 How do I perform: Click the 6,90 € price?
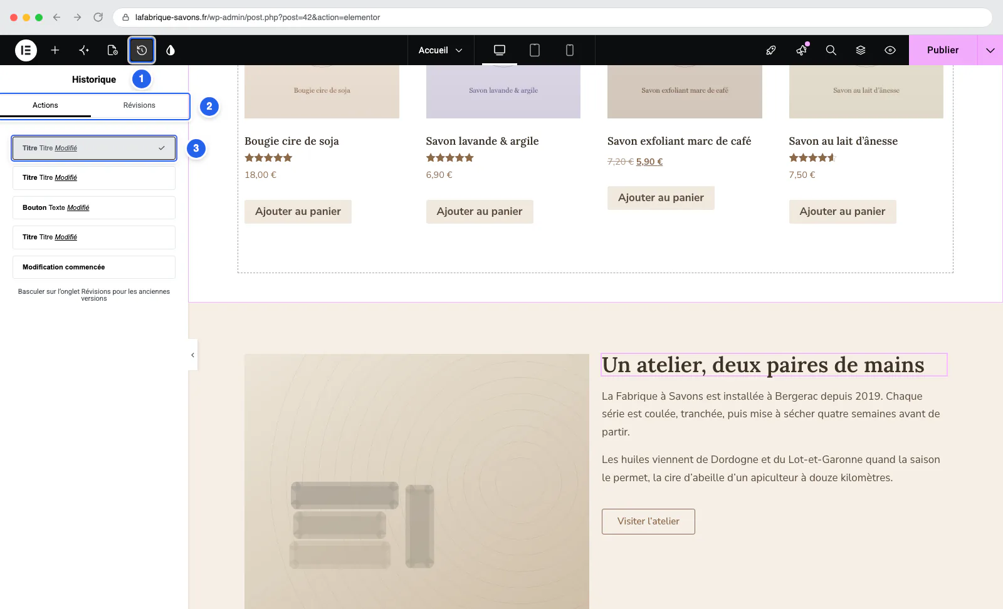pyautogui.click(x=439, y=175)
